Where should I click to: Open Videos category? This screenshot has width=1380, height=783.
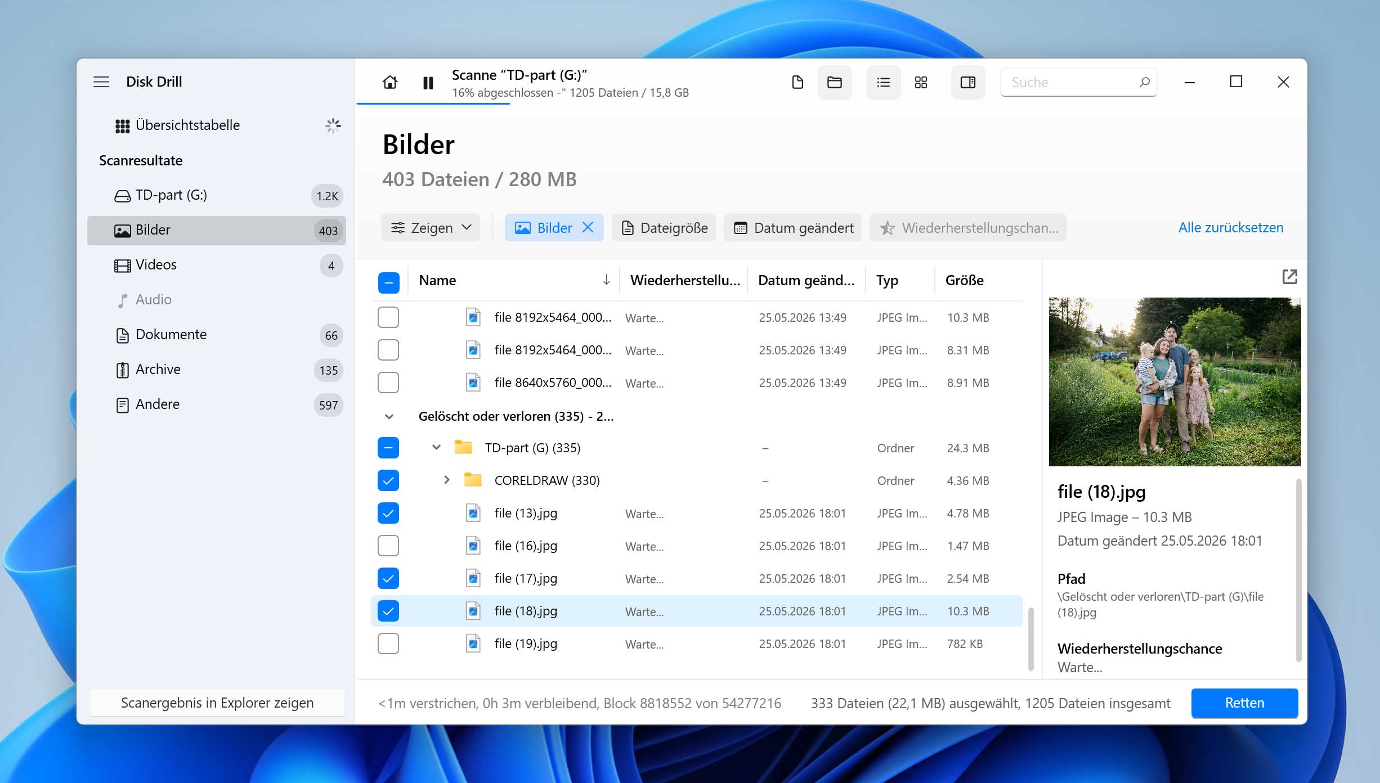(217, 265)
